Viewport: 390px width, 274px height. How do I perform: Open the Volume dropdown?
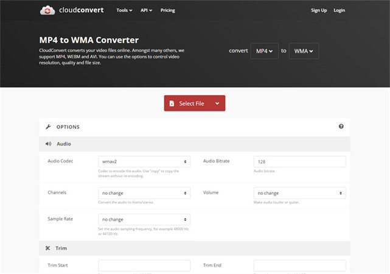point(300,193)
